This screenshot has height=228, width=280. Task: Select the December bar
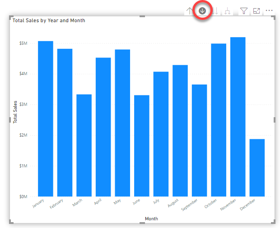tap(257, 168)
